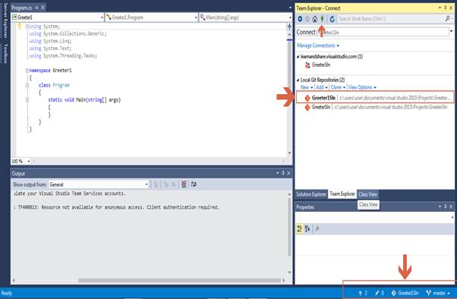The image size is (457, 299).
Task: Click the TF400813 error line in Output
Action: pos(117,207)
